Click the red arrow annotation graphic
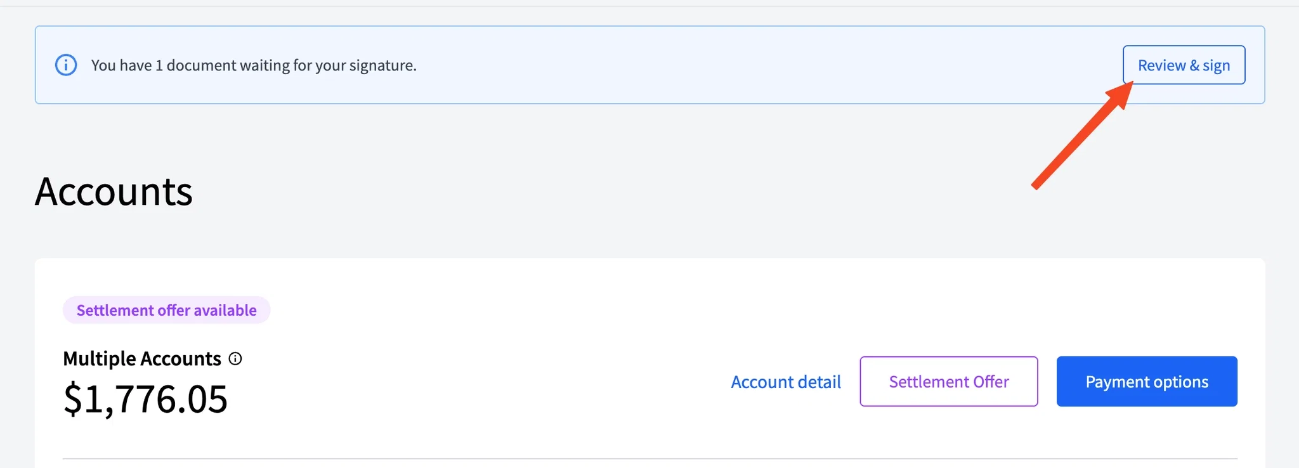The width and height of the screenshot is (1299, 468). (x=1083, y=135)
